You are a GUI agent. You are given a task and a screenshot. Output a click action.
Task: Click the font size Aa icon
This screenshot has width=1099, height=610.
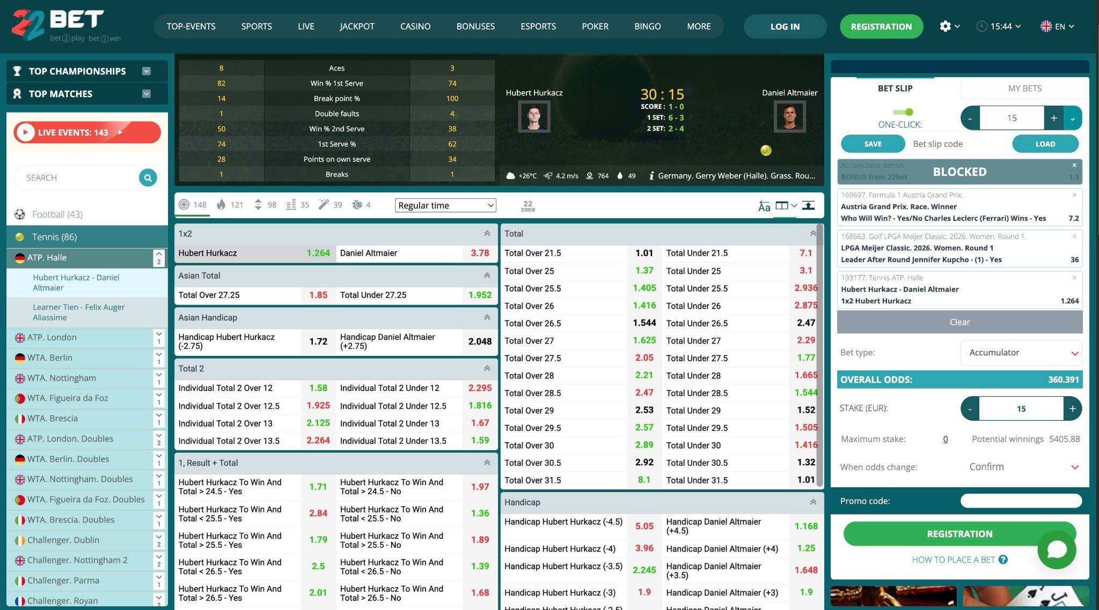pos(764,206)
